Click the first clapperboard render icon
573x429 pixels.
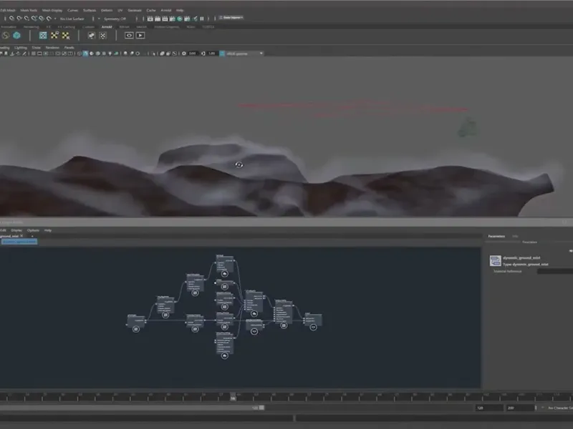pyautogui.click(x=150, y=19)
